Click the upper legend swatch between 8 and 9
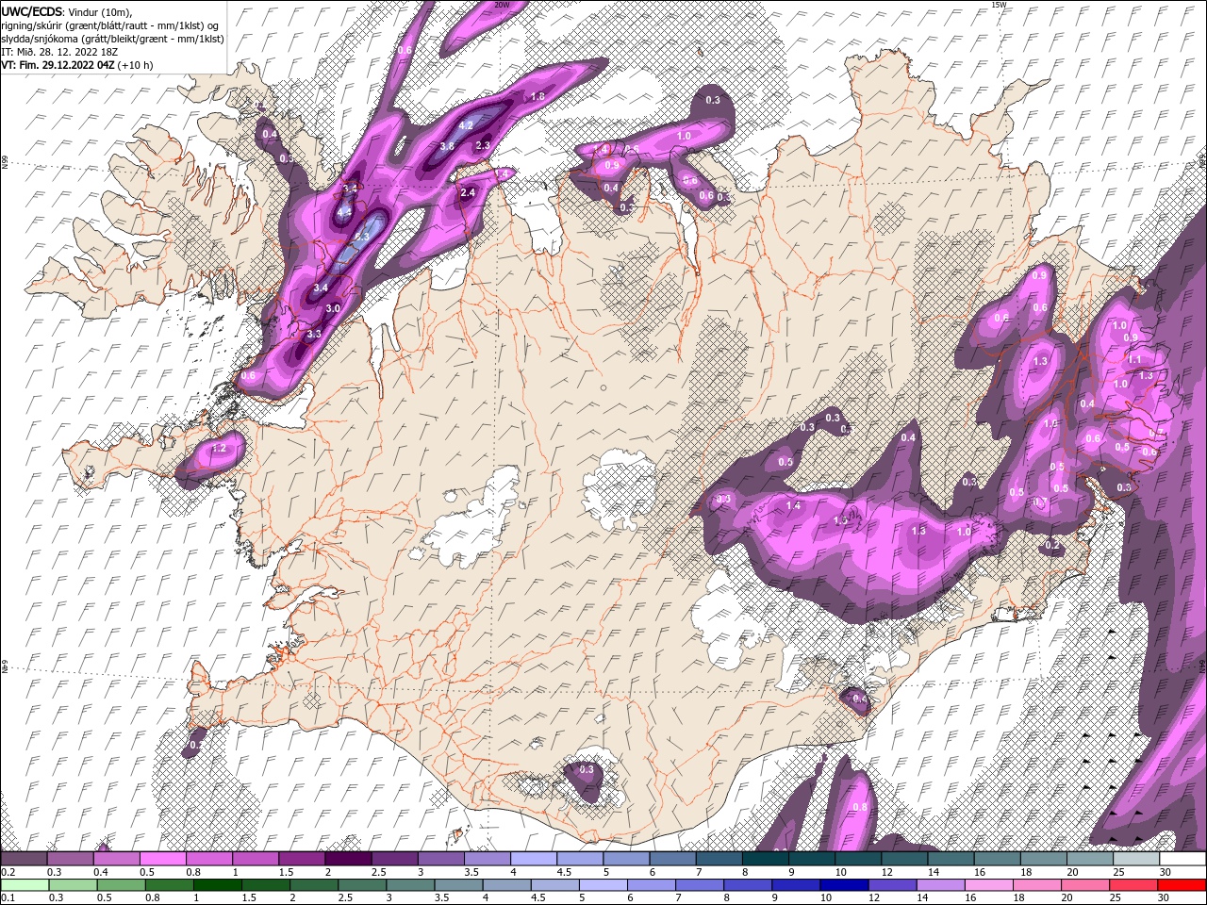The width and height of the screenshot is (1207, 905). point(764,859)
